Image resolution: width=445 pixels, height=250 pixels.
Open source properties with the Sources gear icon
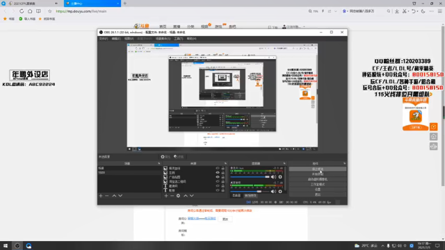click(x=178, y=196)
